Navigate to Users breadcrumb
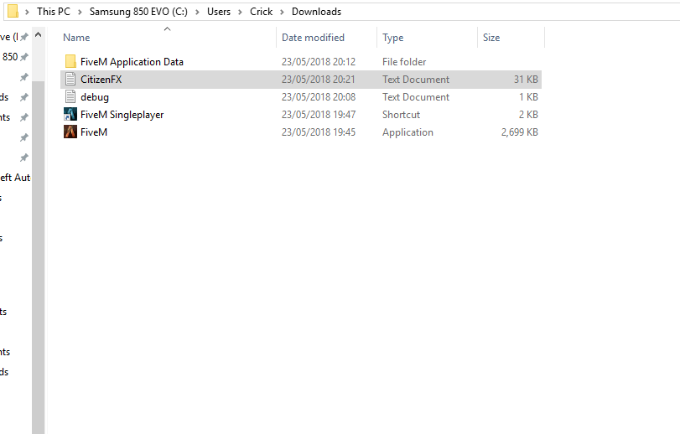This screenshot has height=434, width=680. [219, 12]
